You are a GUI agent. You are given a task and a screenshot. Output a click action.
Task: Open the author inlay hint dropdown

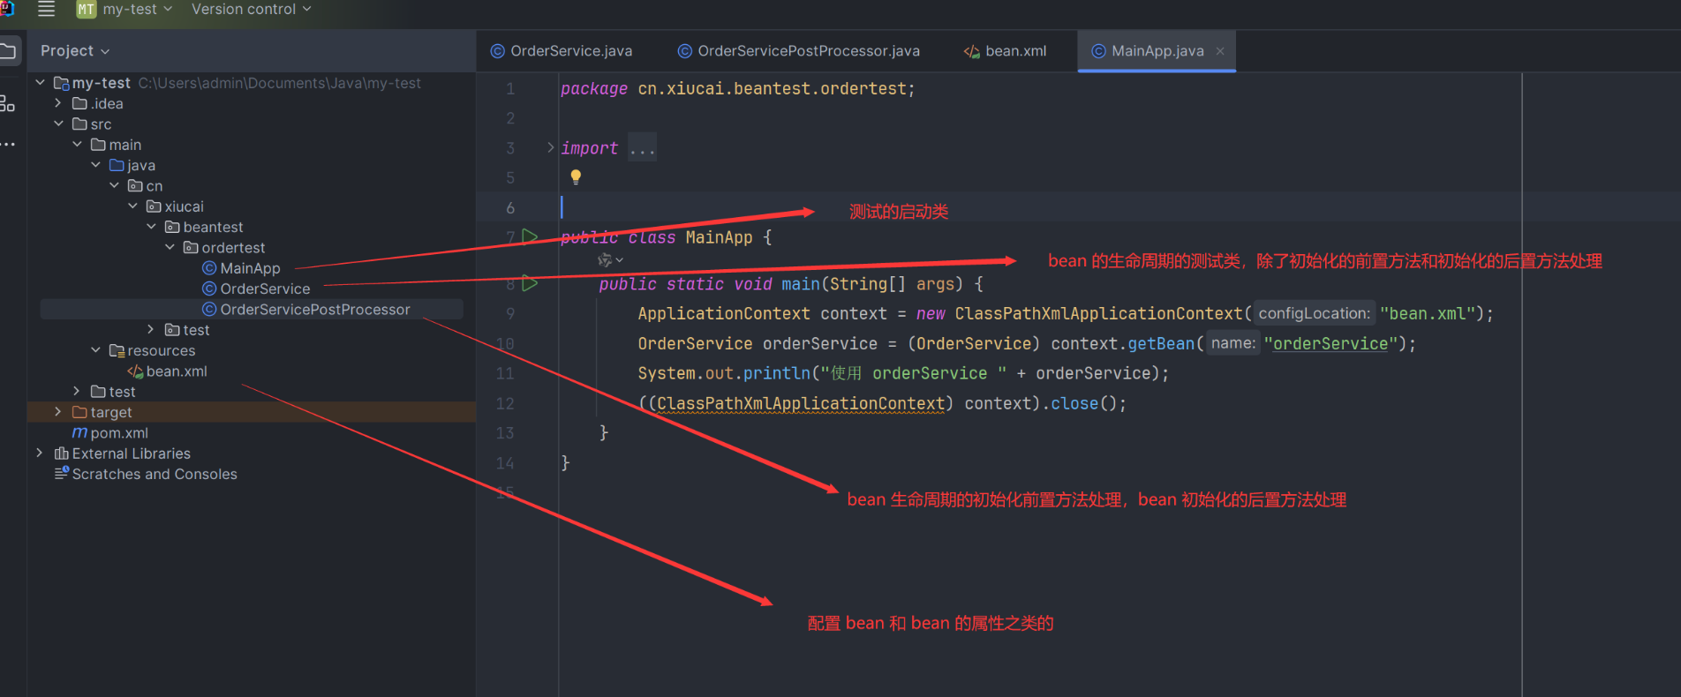611,259
